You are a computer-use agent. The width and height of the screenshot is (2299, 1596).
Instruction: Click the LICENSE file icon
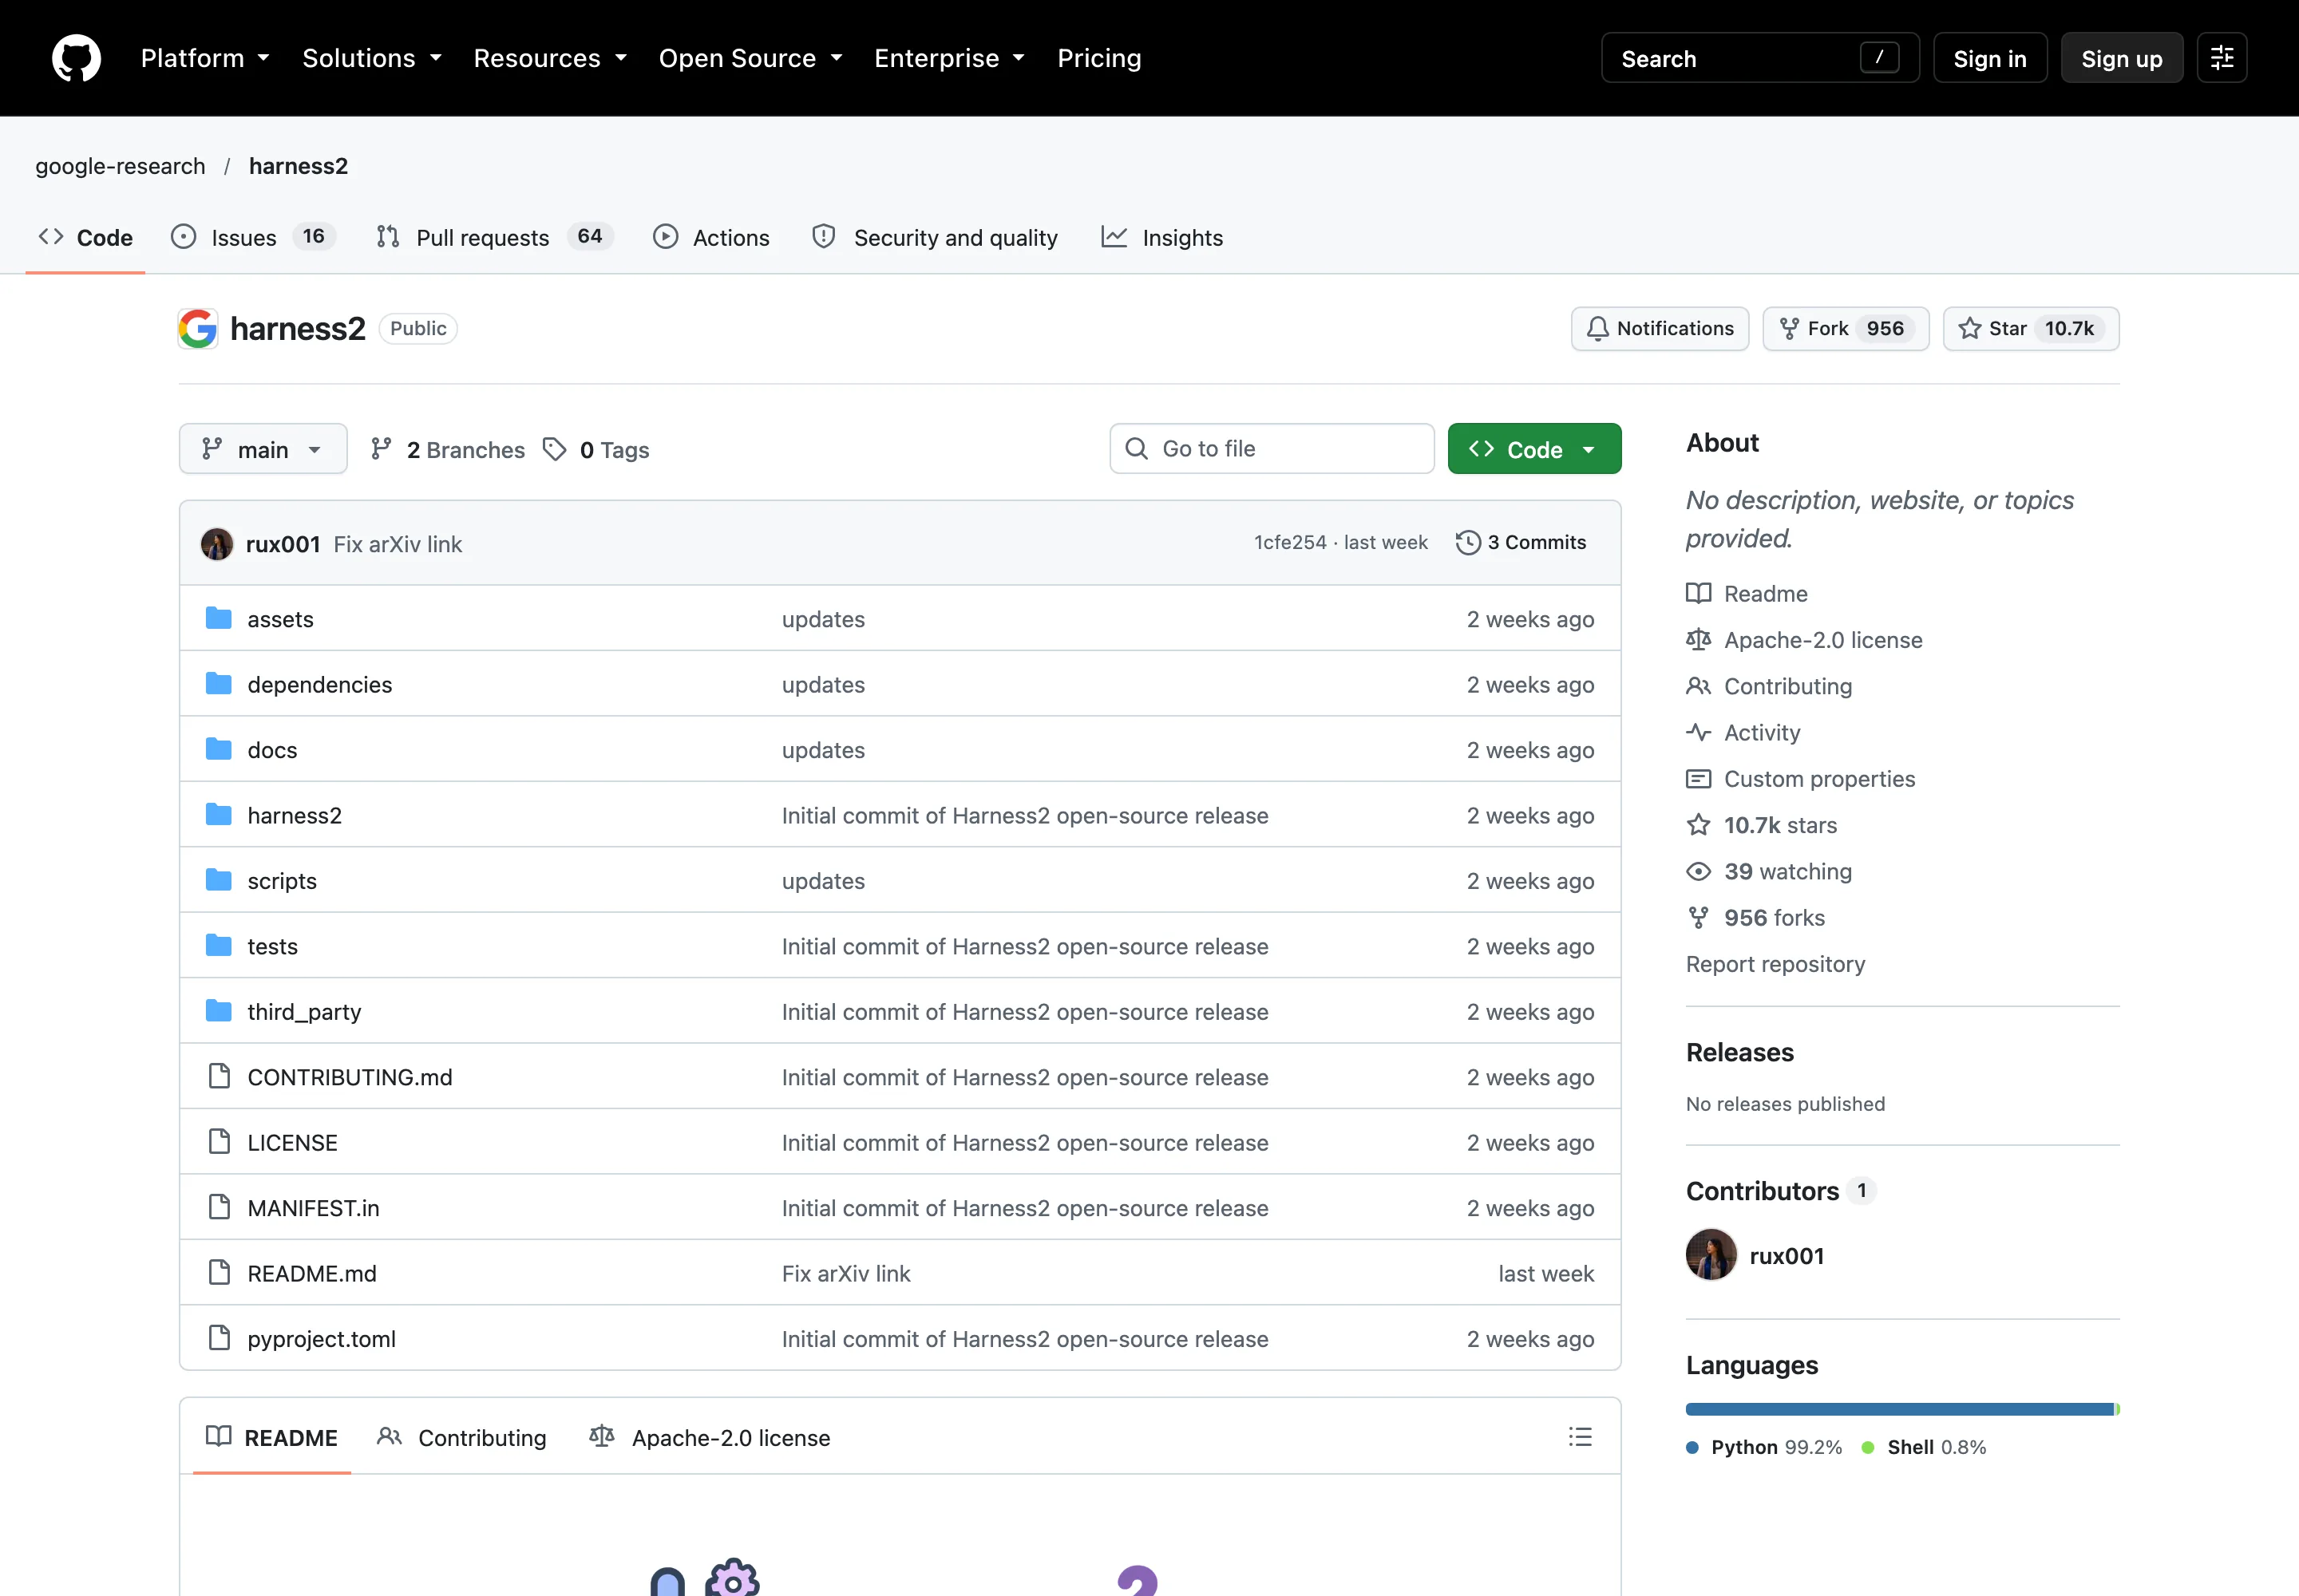pyautogui.click(x=219, y=1141)
